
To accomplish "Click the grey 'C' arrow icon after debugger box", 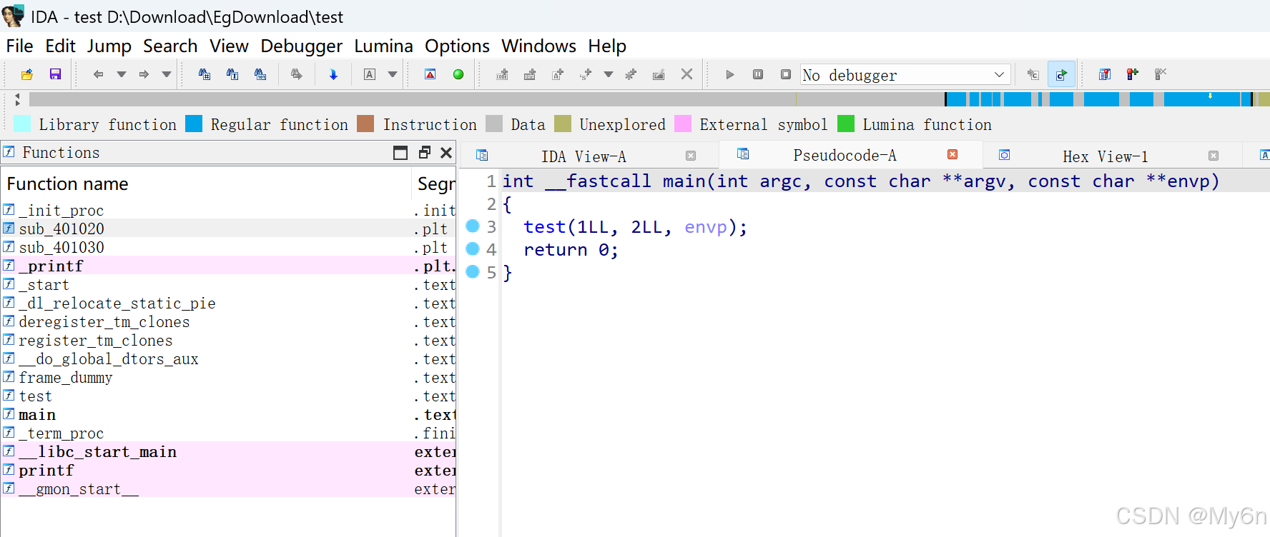I will point(1033,74).
